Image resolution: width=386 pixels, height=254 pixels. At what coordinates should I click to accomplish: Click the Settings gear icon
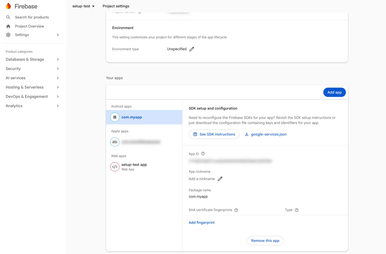tap(8, 35)
